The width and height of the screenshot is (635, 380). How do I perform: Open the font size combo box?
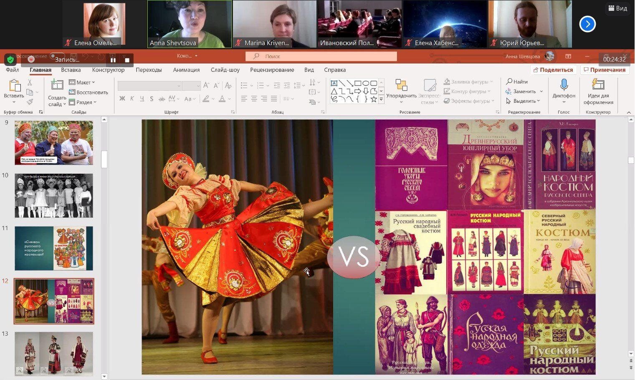[x=192, y=86]
